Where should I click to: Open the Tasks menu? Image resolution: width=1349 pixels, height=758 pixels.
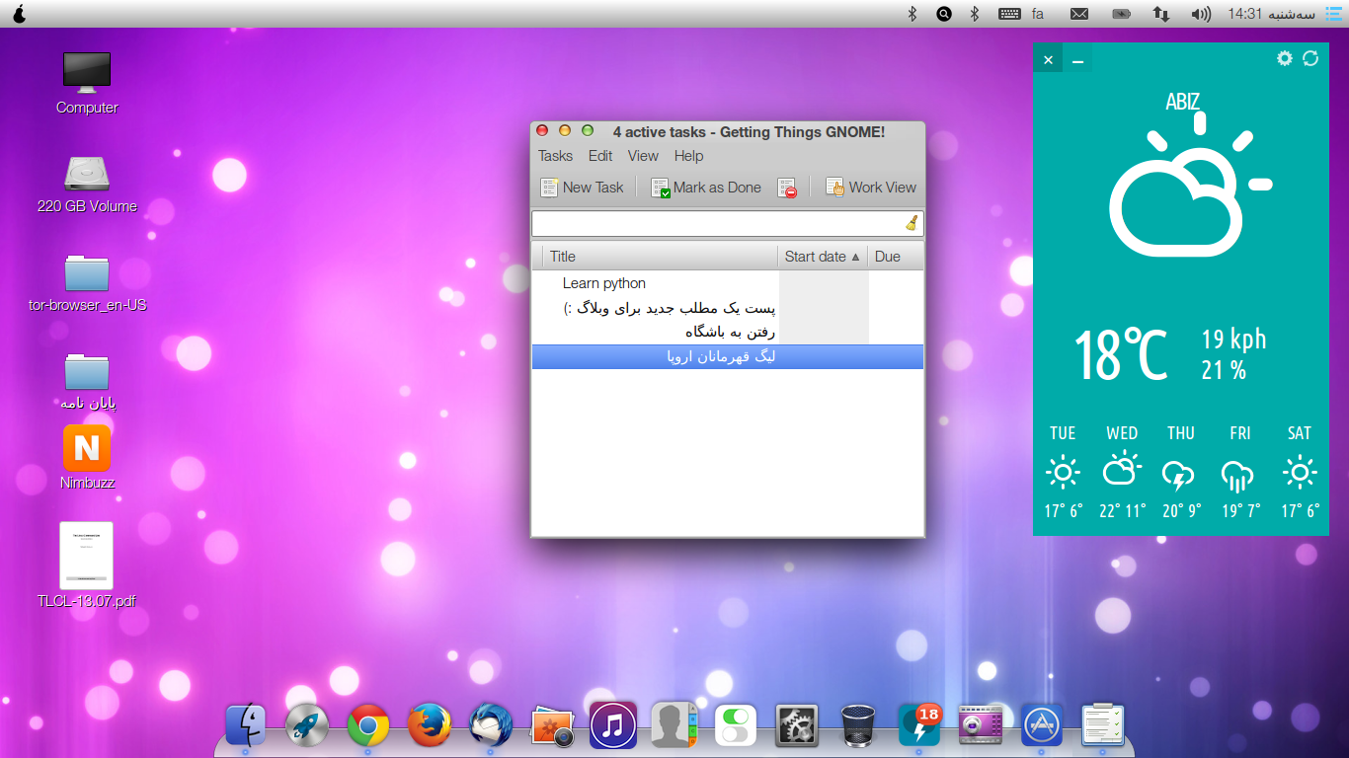click(555, 156)
